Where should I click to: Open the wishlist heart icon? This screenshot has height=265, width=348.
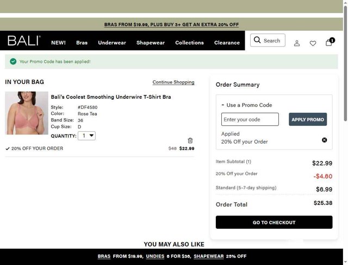[313, 43]
